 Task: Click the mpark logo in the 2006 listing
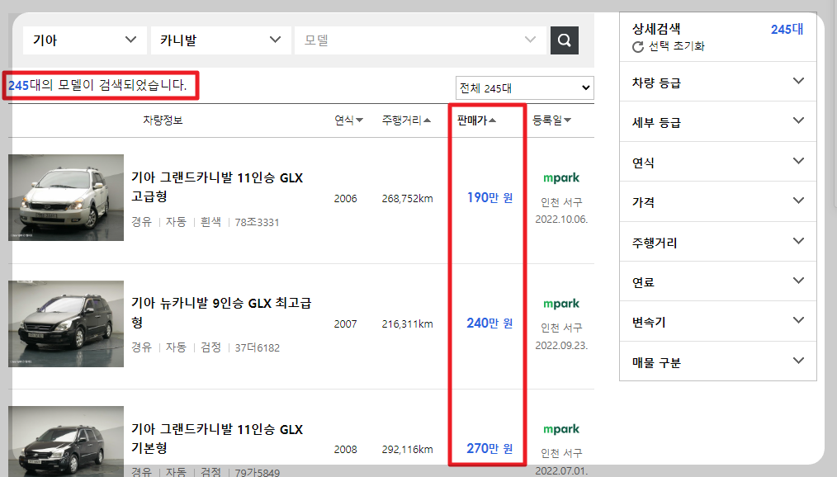pyautogui.click(x=561, y=178)
